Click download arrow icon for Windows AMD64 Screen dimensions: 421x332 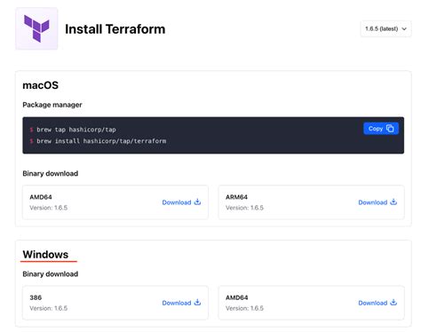(393, 303)
